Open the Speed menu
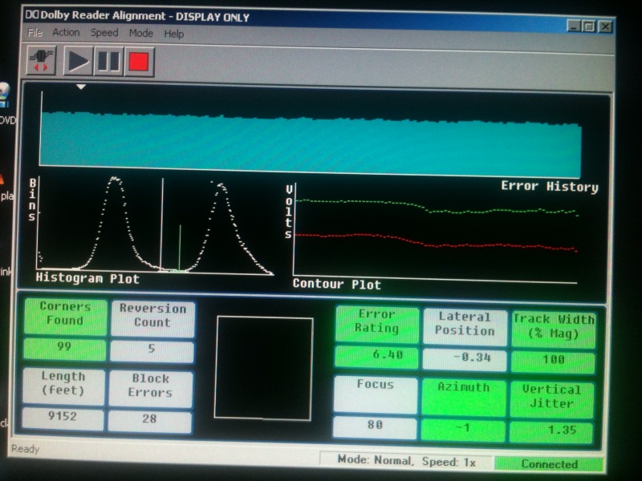The width and height of the screenshot is (642, 481). click(x=104, y=34)
